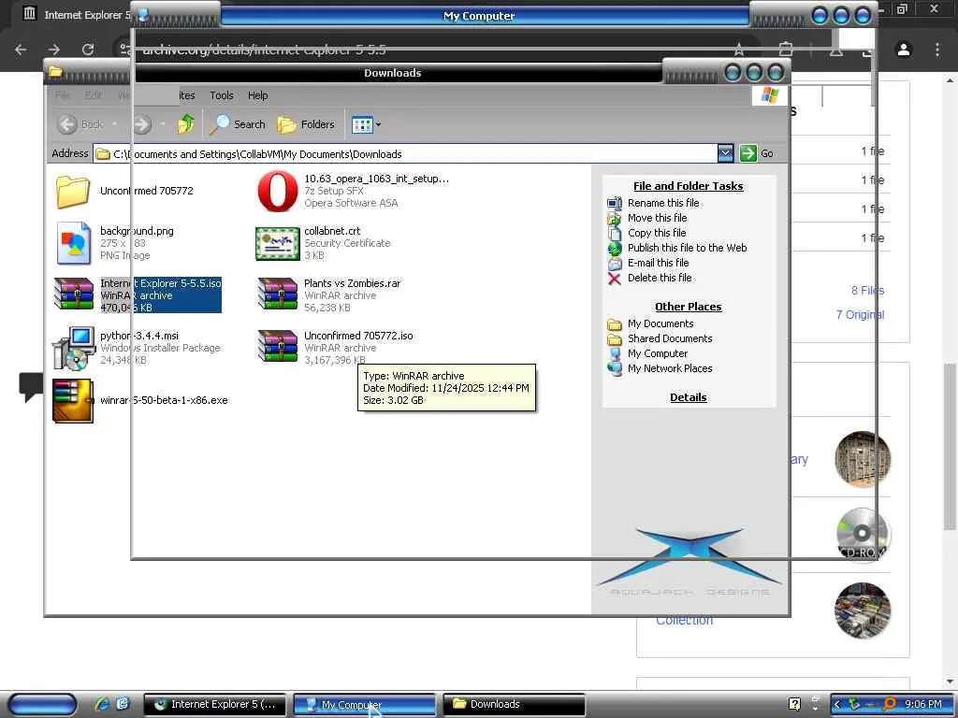Click Copy this file
Viewport: 958px width, 718px height.
657,233
